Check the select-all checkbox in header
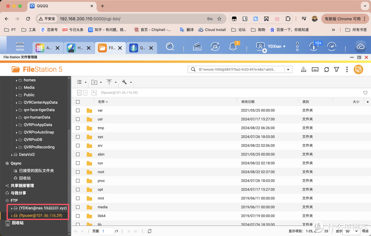The height and width of the screenshot is (236, 371). [78, 102]
